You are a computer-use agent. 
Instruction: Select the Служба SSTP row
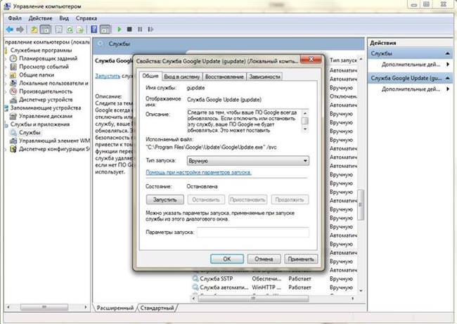click(x=274, y=279)
